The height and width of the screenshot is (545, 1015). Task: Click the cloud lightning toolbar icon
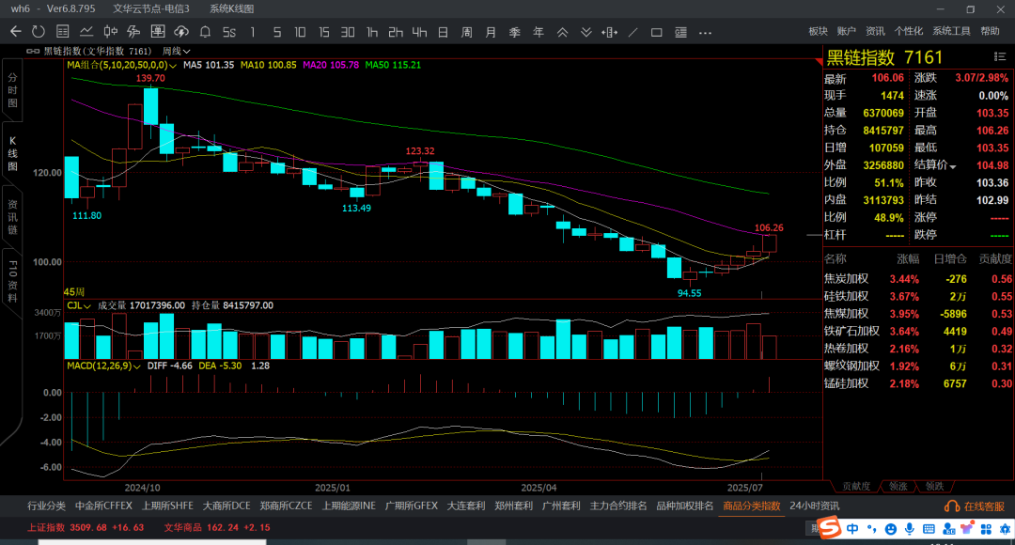click(181, 32)
